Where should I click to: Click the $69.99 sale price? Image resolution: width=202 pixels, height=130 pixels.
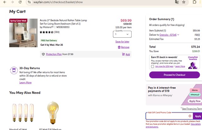coord(126,21)
